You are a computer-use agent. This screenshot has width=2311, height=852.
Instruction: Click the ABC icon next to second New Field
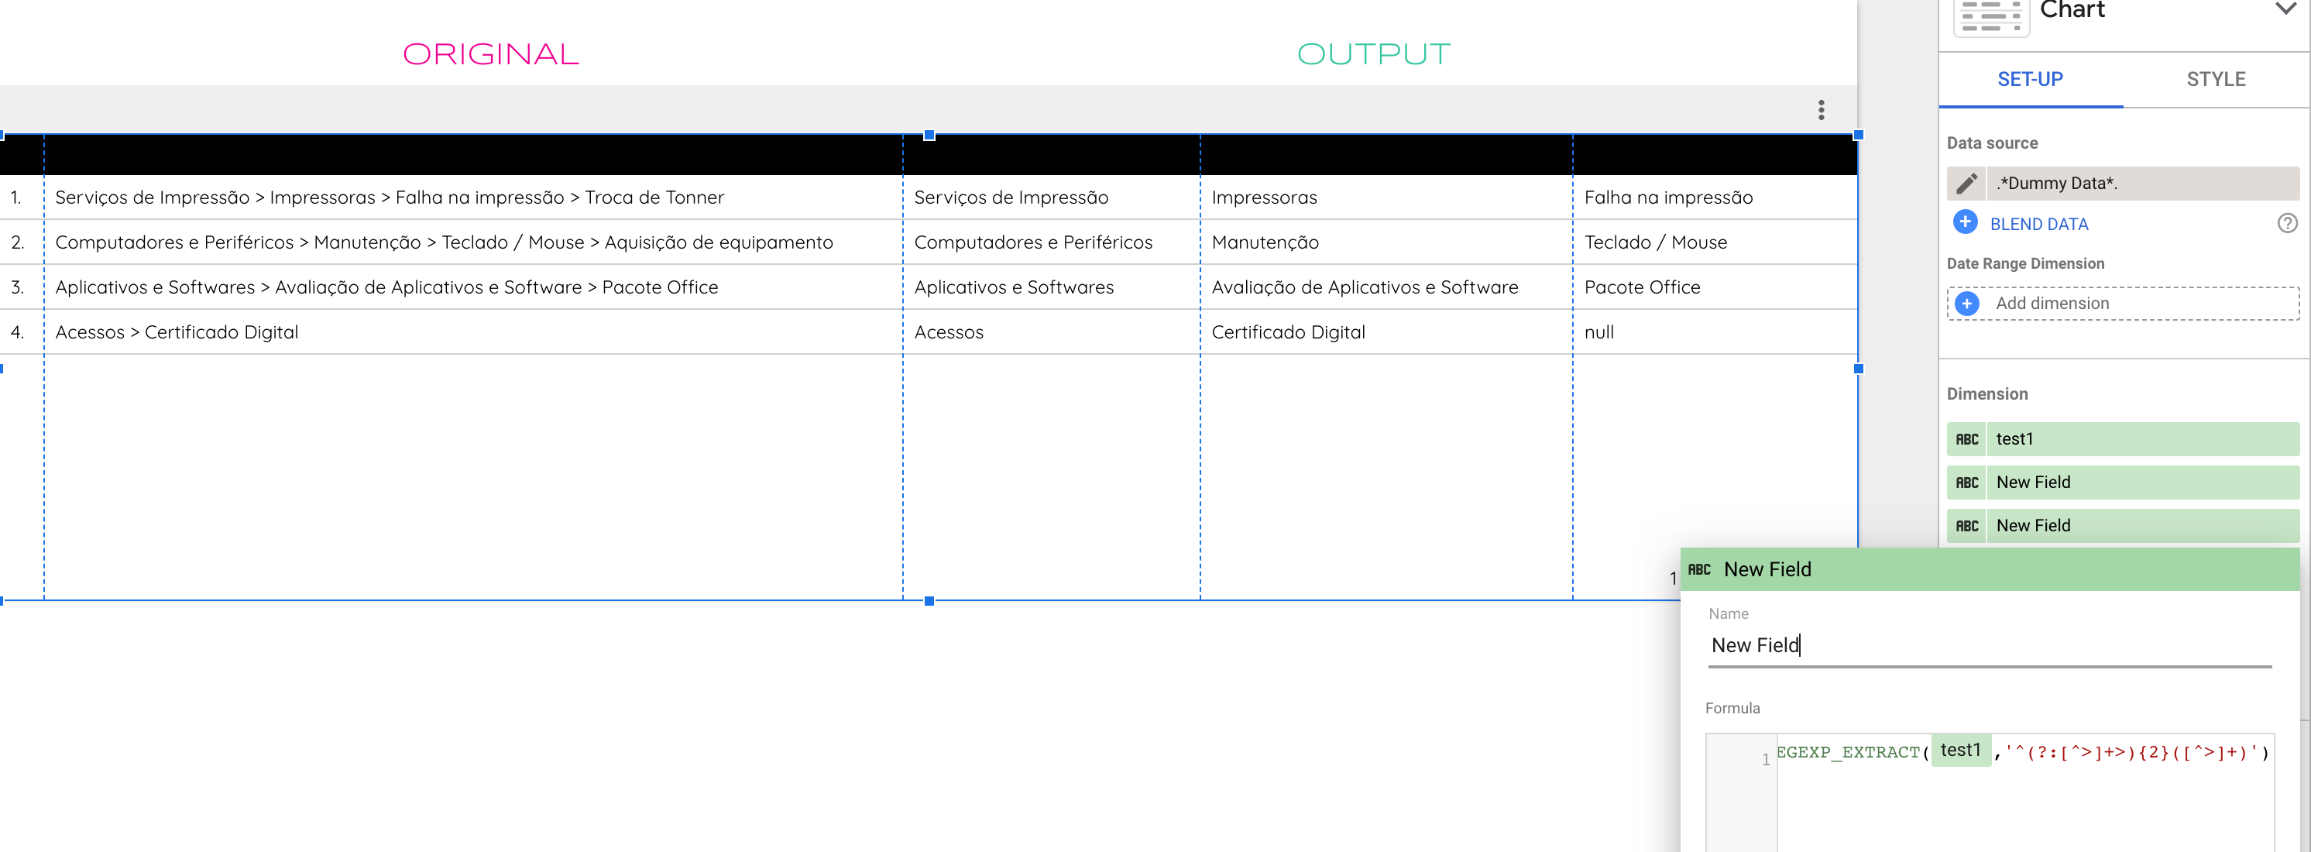(1969, 526)
